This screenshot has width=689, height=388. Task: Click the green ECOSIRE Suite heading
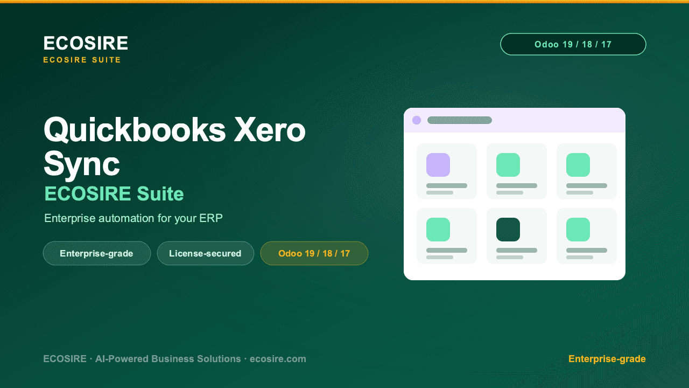point(114,193)
